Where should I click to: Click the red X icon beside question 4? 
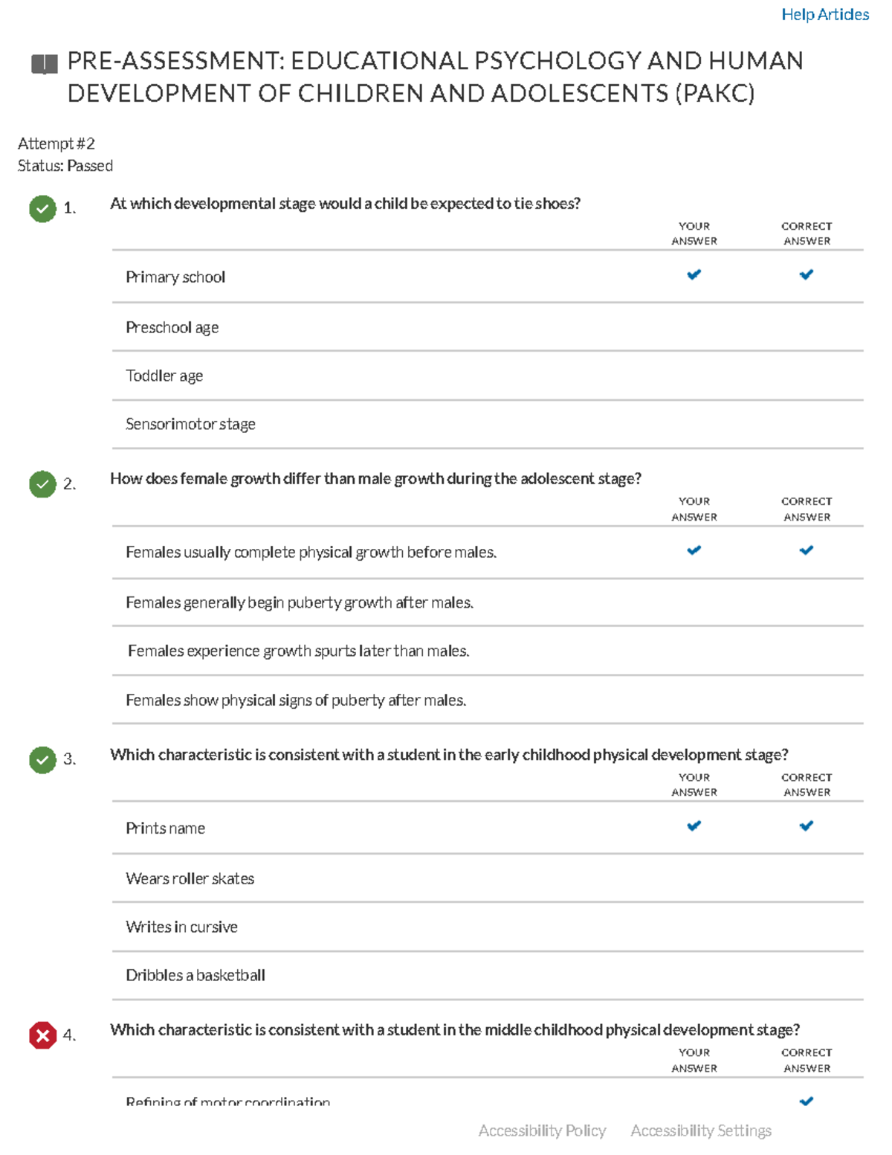click(42, 1035)
